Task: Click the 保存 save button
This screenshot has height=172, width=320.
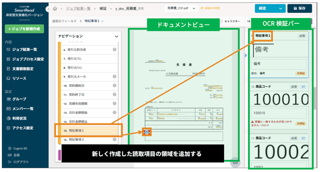Action: coord(299,9)
